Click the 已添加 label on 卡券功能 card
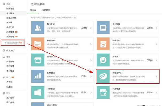 84,92
